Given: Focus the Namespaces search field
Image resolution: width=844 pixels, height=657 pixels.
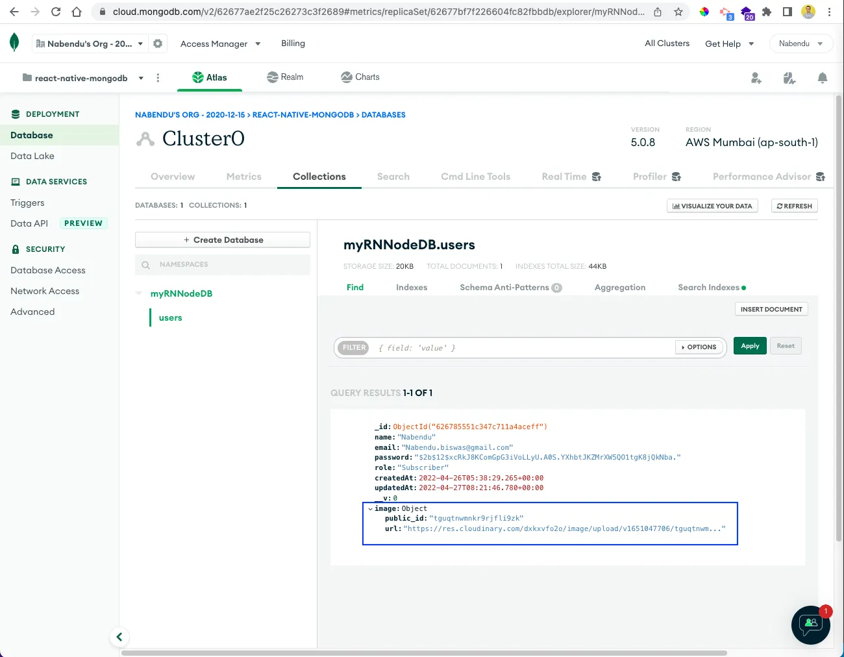Looking at the screenshot, I should (x=223, y=265).
